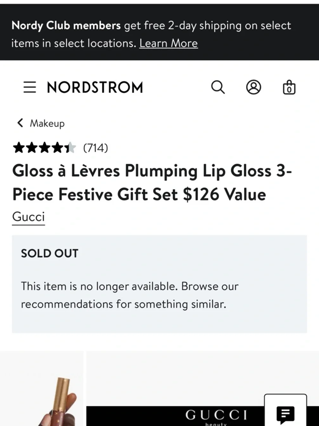Screen dimensions: 319x426
Task: Click the back chevron beside Makeup
Action: click(x=20, y=123)
